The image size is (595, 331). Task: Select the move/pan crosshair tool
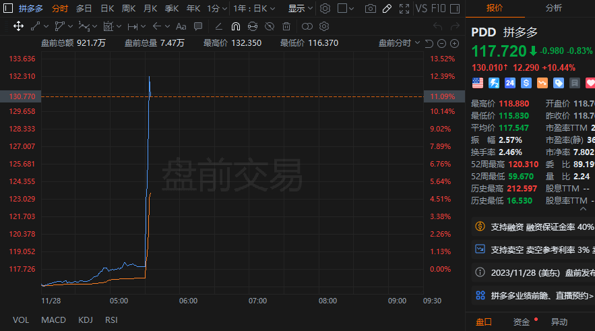click(18, 26)
